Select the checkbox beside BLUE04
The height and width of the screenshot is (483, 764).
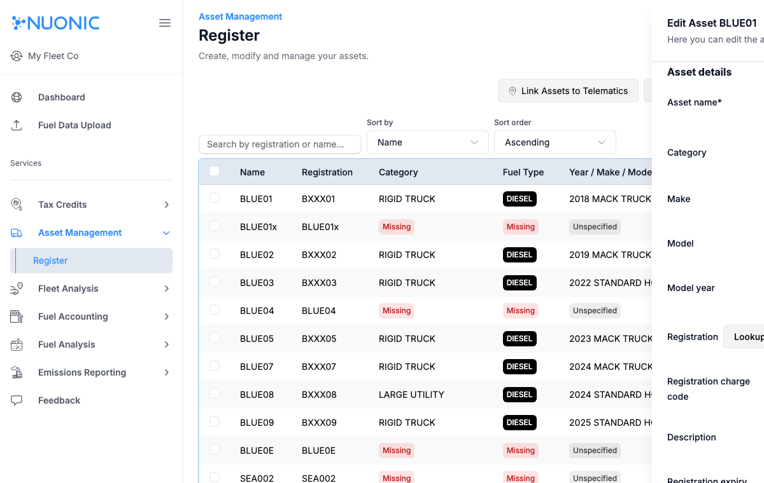pos(215,309)
